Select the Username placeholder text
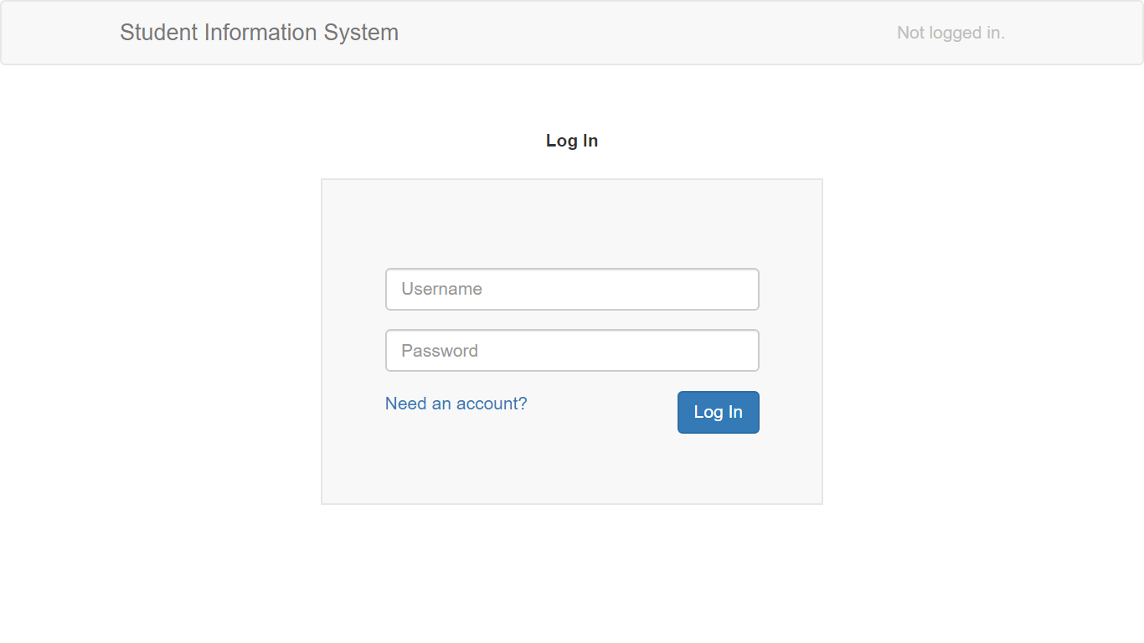 pyautogui.click(x=441, y=289)
